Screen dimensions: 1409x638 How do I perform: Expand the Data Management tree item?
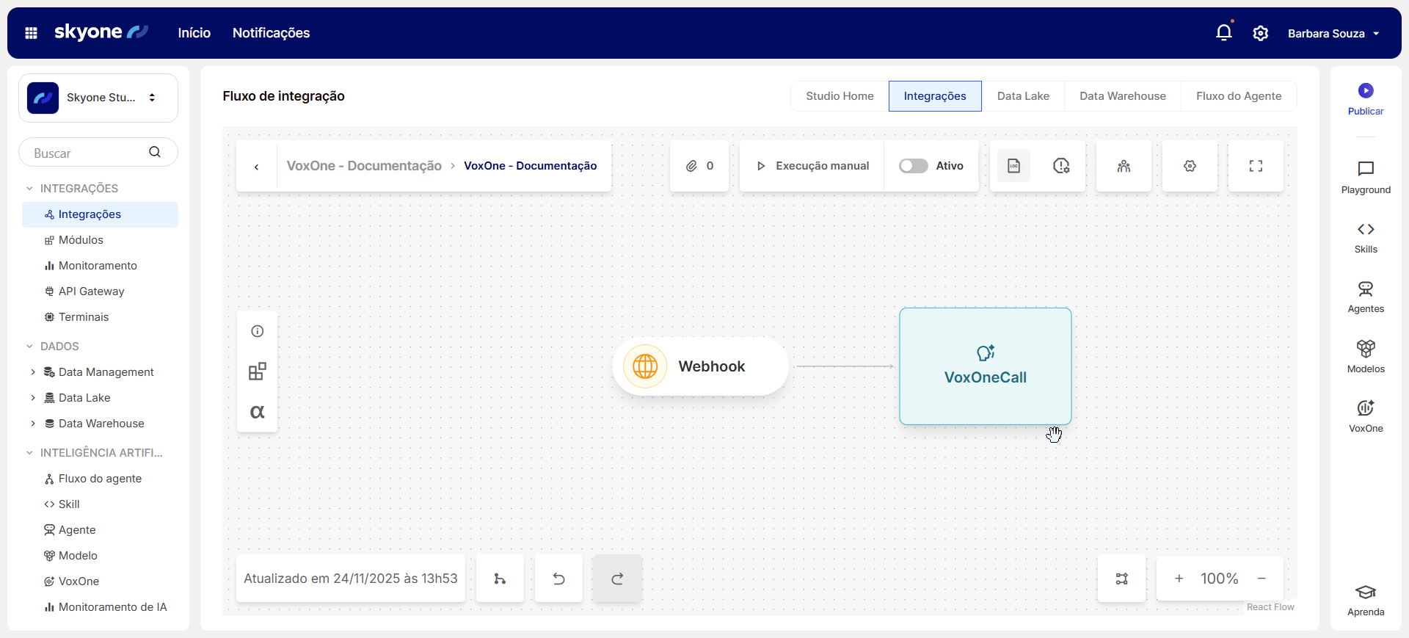coord(33,372)
